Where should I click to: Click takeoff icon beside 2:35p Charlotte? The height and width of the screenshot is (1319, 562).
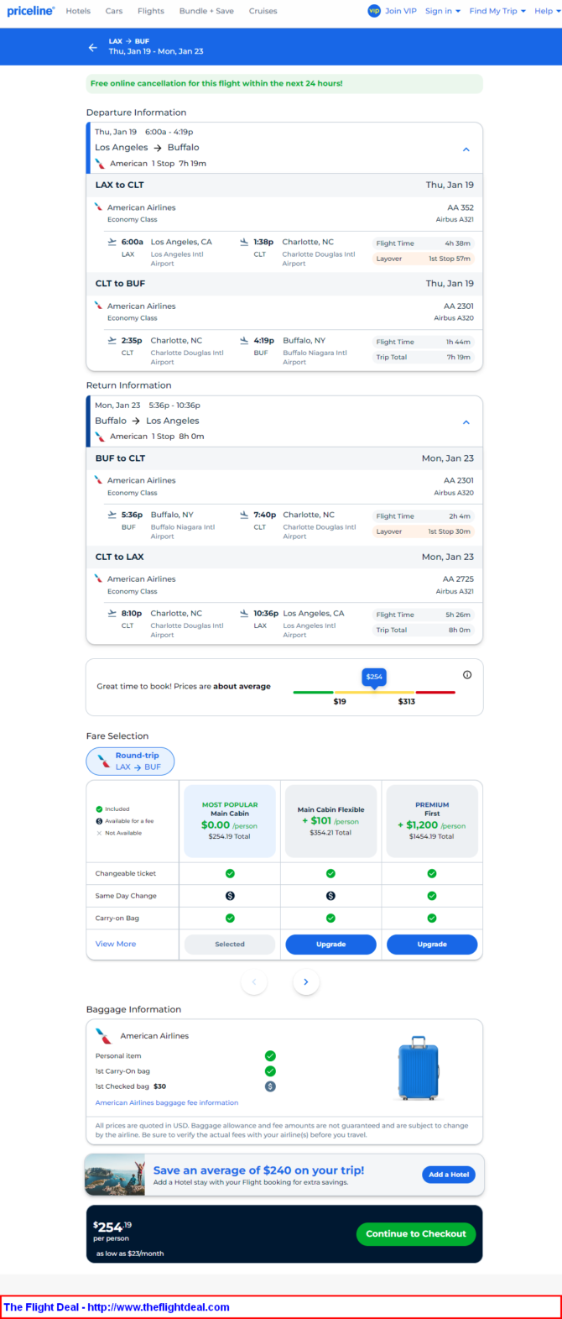112,341
